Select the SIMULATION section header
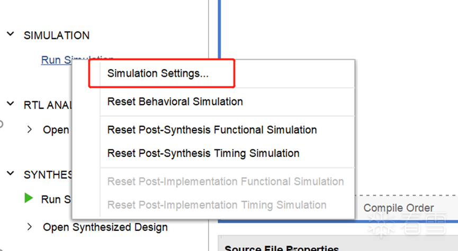This screenshot has width=458, height=251. tap(57, 35)
